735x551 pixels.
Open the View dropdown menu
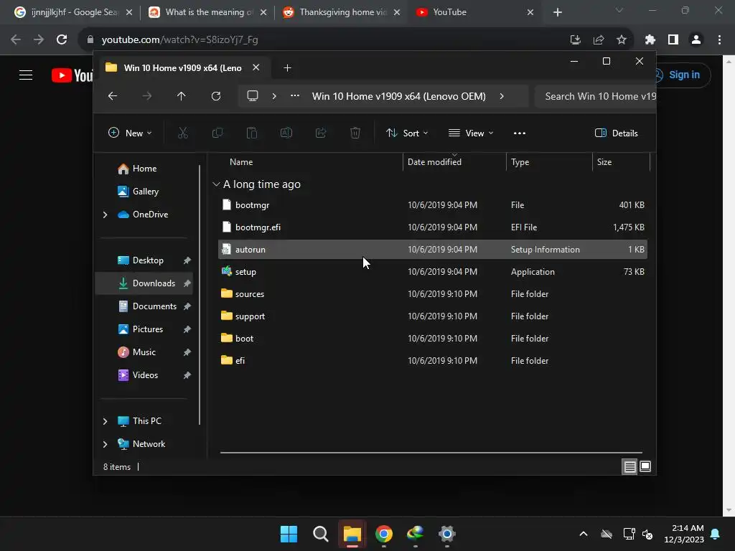pos(471,133)
